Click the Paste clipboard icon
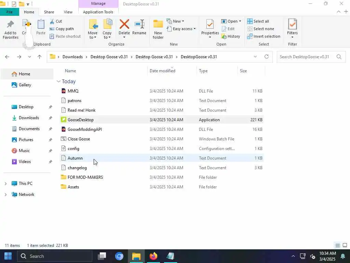The image size is (350, 263). [x=41, y=24]
